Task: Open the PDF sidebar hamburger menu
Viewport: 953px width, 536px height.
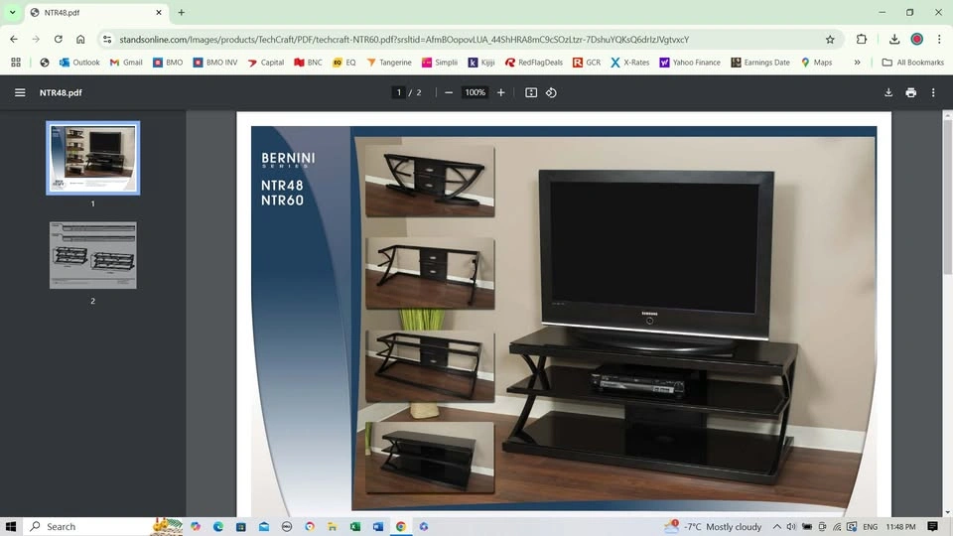Action: pyautogui.click(x=20, y=92)
